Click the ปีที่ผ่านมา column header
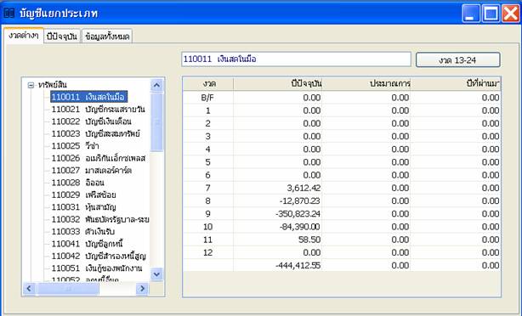 456,84
